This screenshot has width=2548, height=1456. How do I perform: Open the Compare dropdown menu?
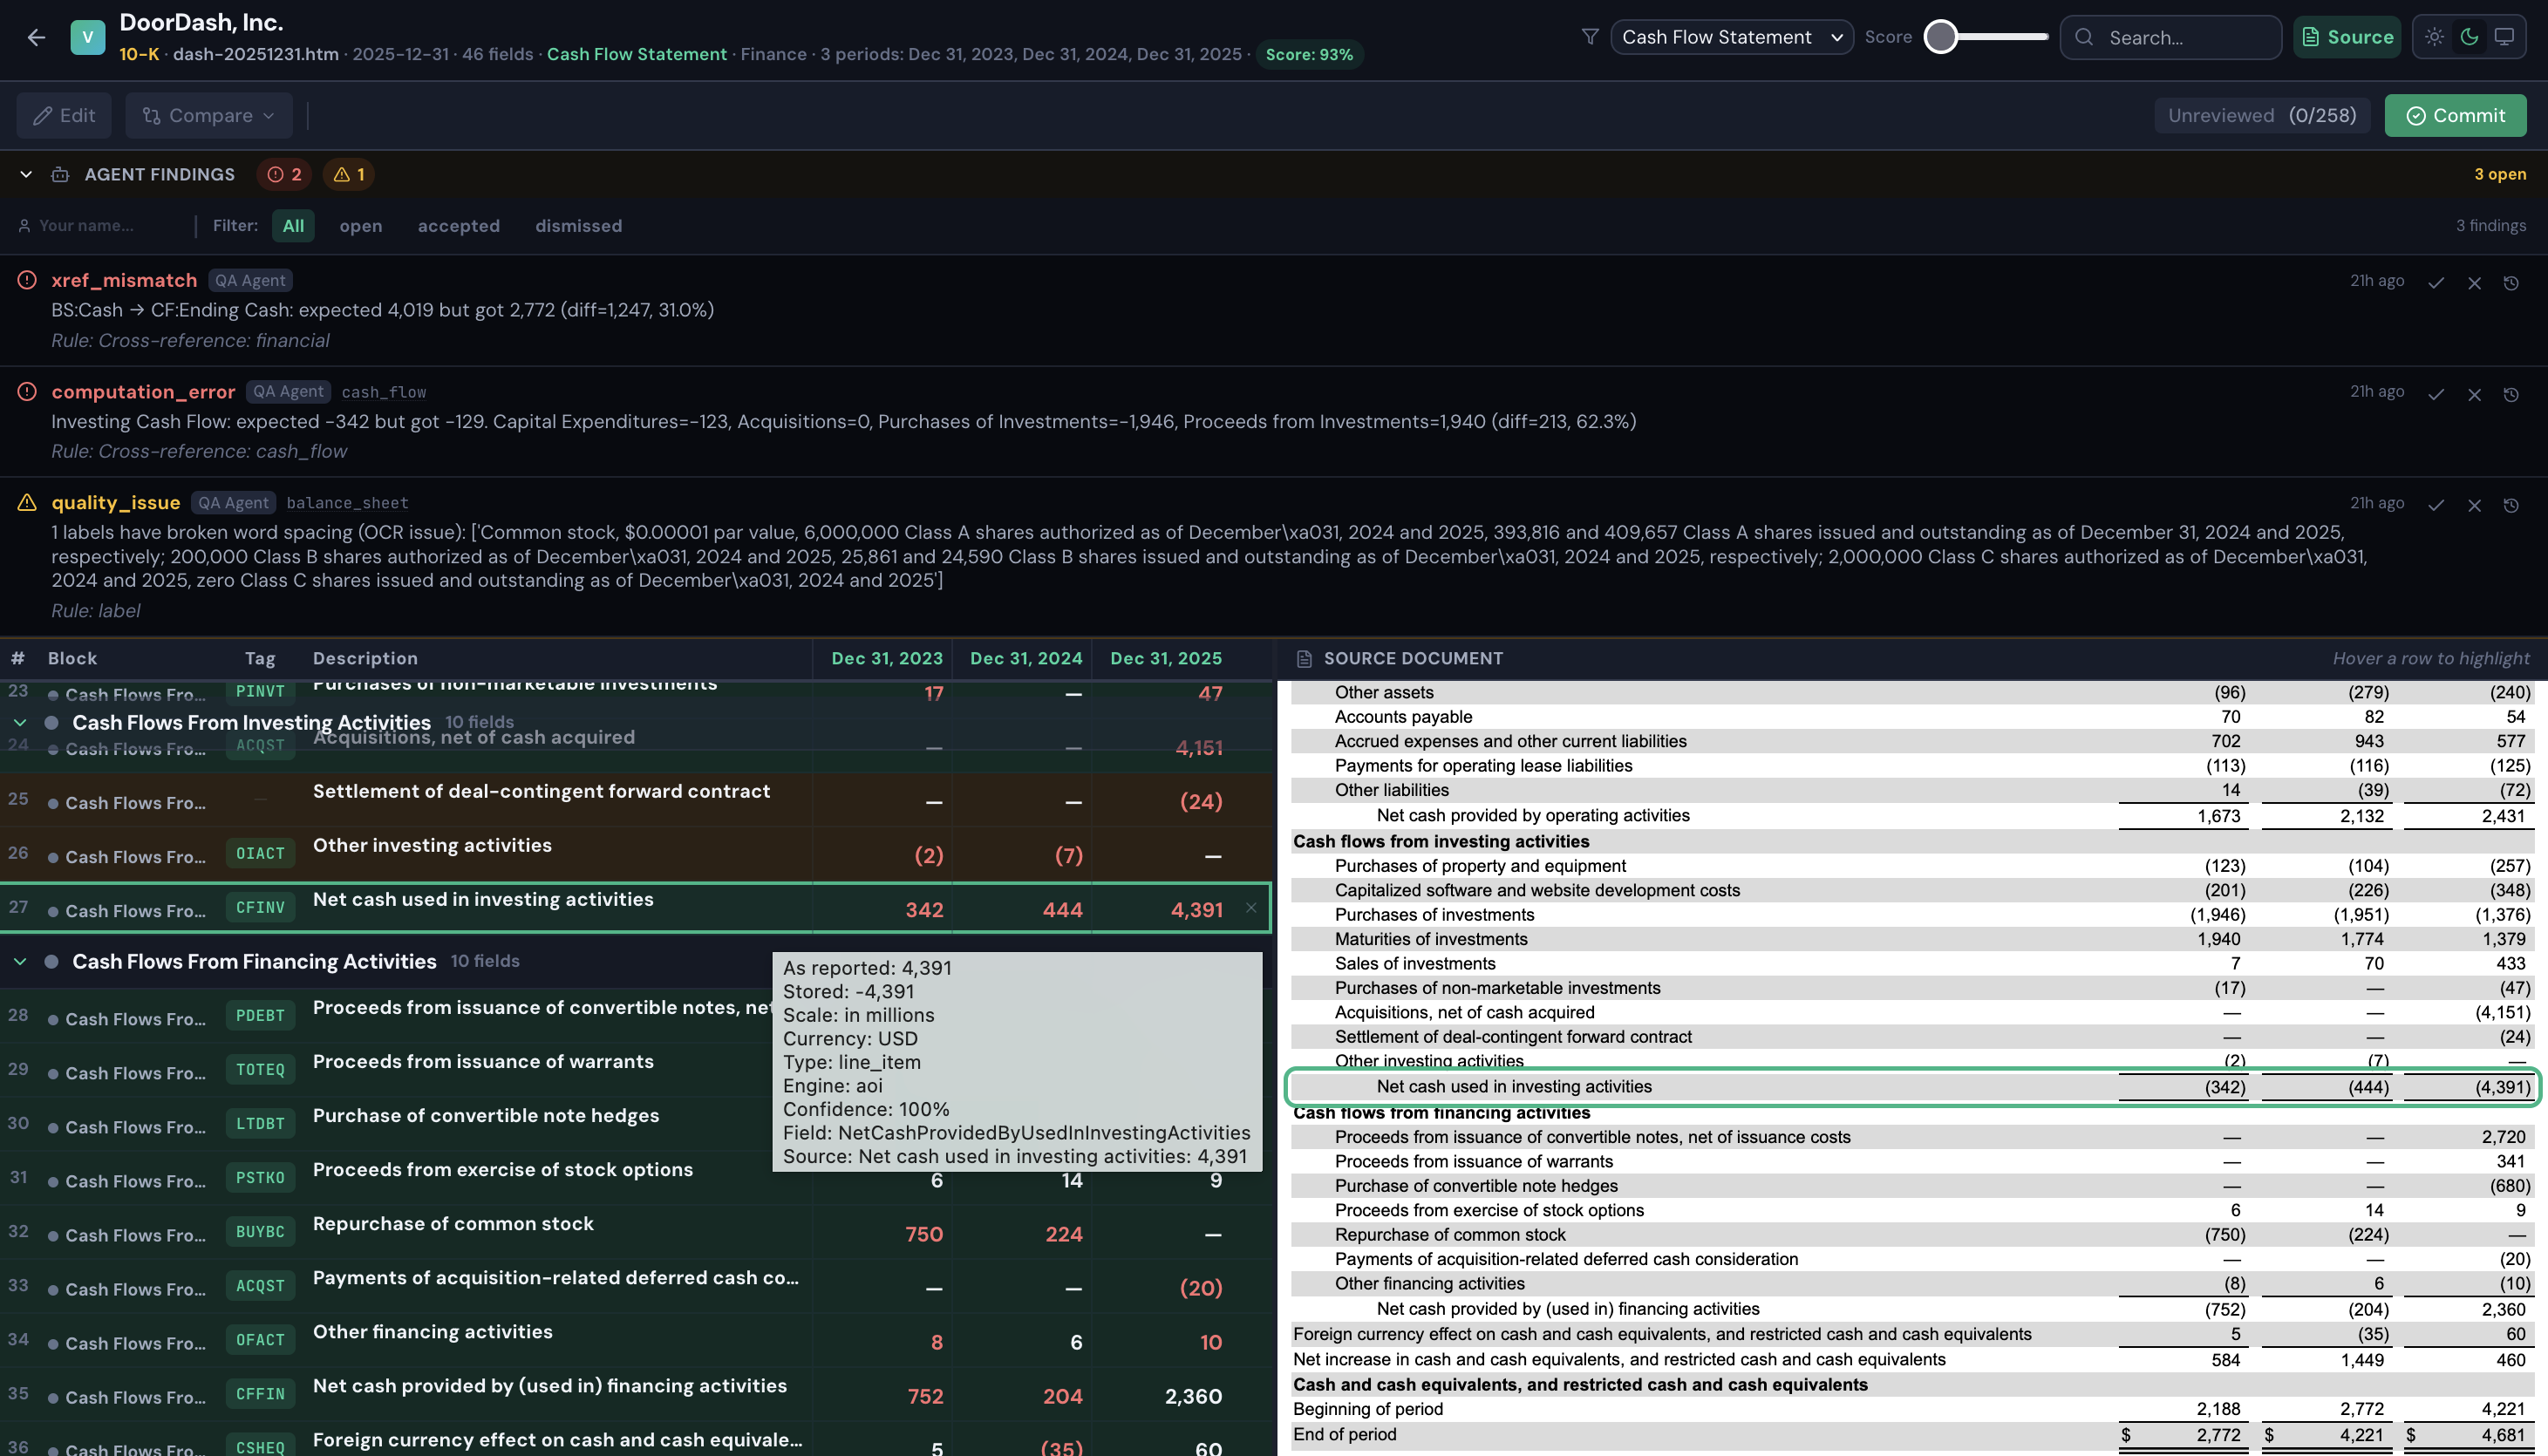click(x=208, y=115)
